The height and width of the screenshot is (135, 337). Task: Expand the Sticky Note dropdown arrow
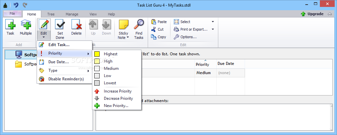coord(128,38)
